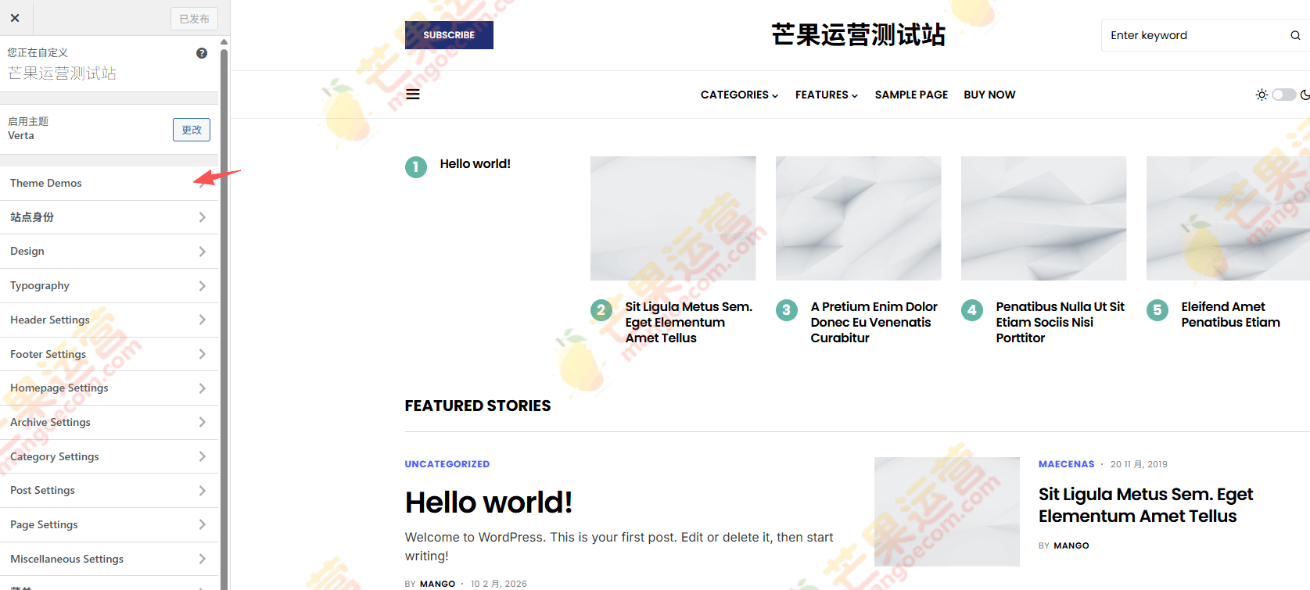Click author MANGO under Sit Ligula featured story

tap(1071, 545)
